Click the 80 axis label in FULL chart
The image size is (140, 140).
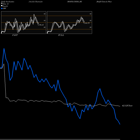[90, 14]
